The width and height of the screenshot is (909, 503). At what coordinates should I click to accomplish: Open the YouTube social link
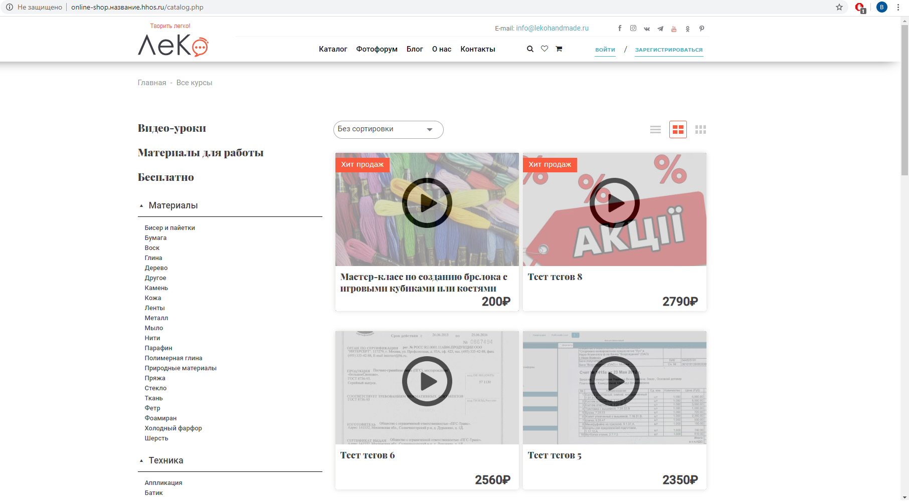[674, 29]
